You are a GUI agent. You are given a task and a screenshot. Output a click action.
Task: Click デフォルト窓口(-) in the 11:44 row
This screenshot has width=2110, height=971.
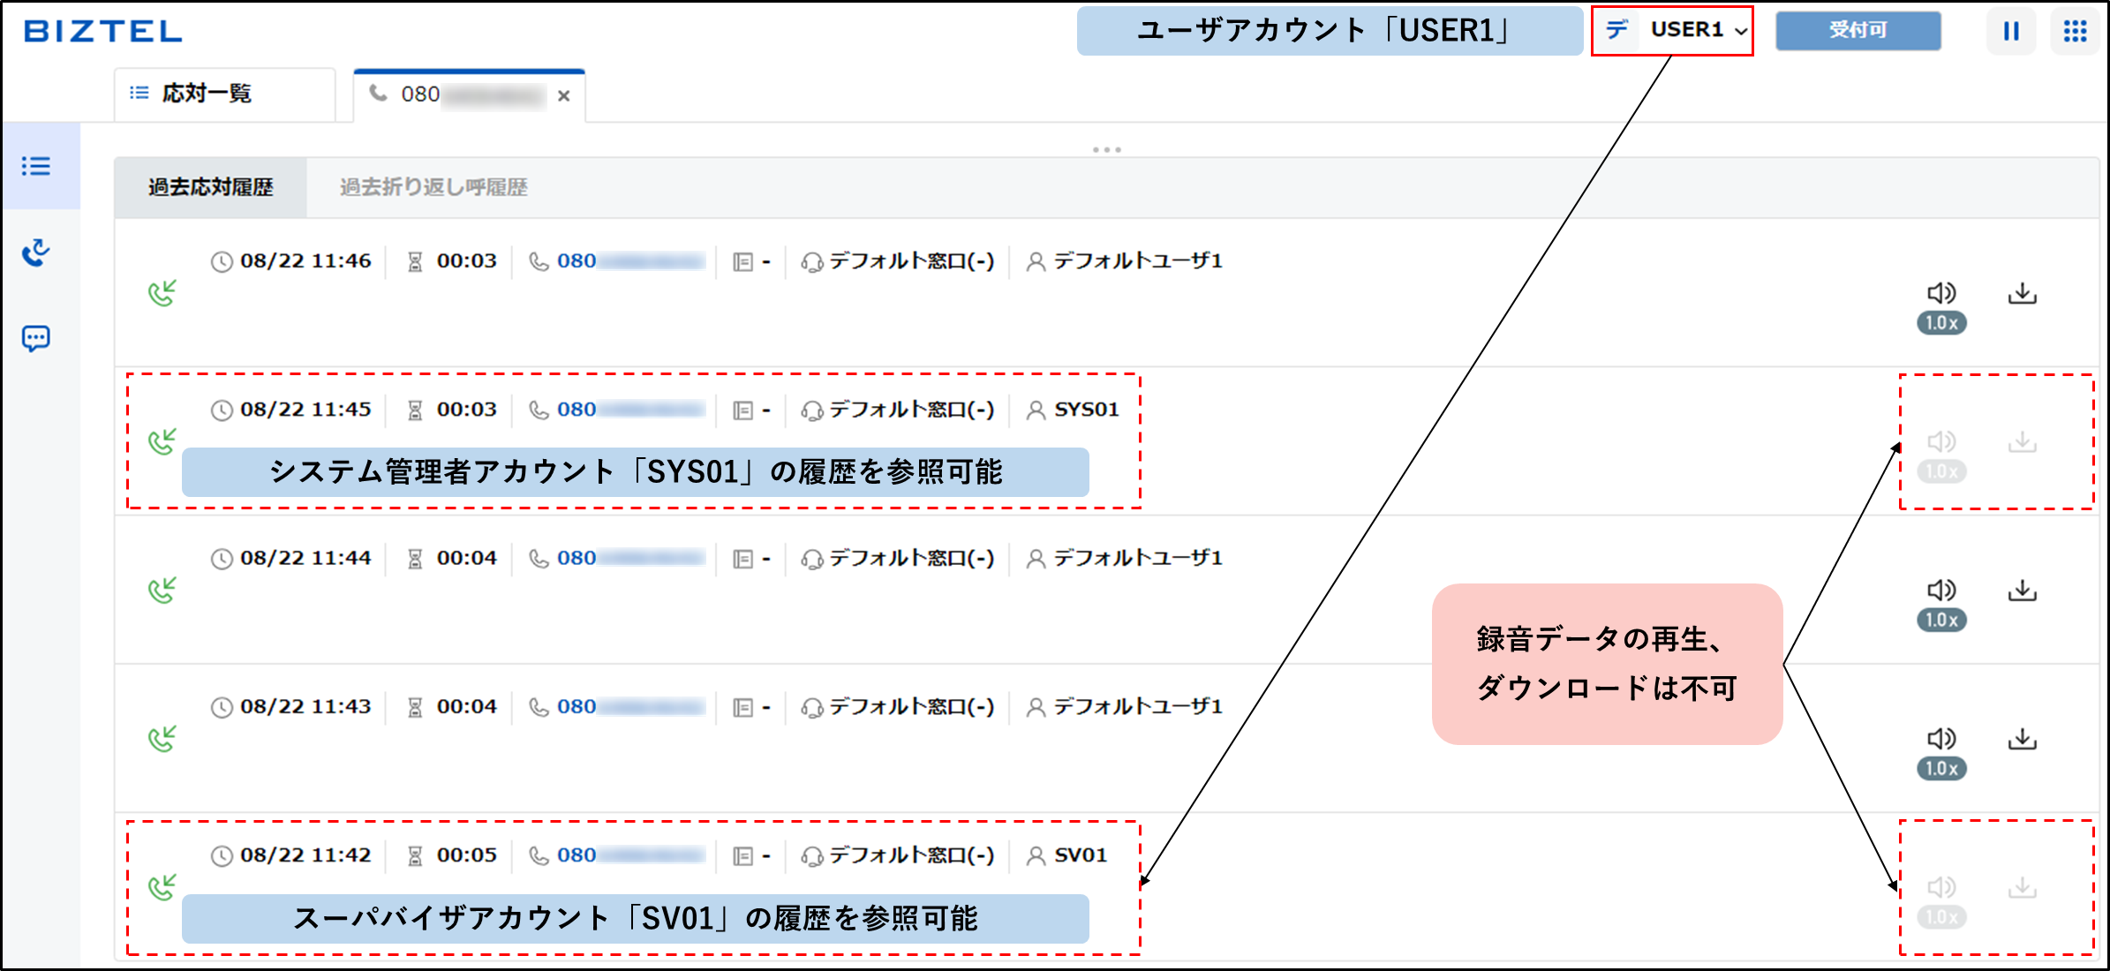click(x=911, y=558)
